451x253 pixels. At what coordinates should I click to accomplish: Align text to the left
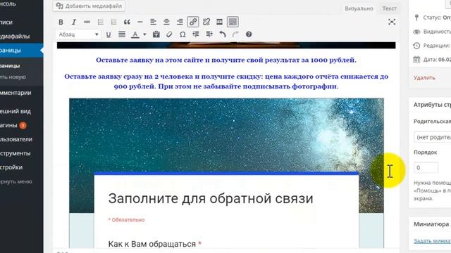point(154,22)
